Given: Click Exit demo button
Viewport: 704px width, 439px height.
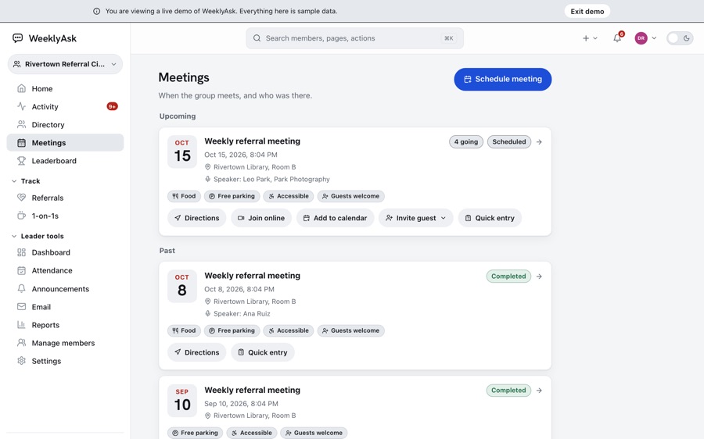Looking at the screenshot, I should [587, 11].
